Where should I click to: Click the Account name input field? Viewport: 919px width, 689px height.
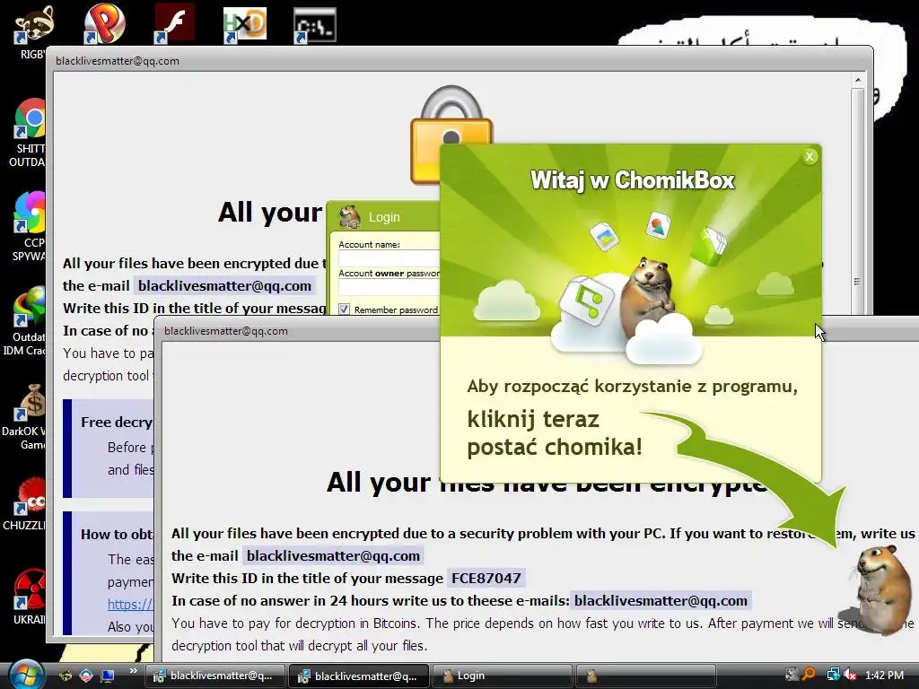pyautogui.click(x=389, y=259)
